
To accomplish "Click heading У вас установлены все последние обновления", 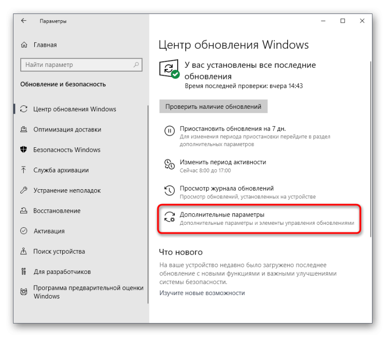I will point(250,70).
